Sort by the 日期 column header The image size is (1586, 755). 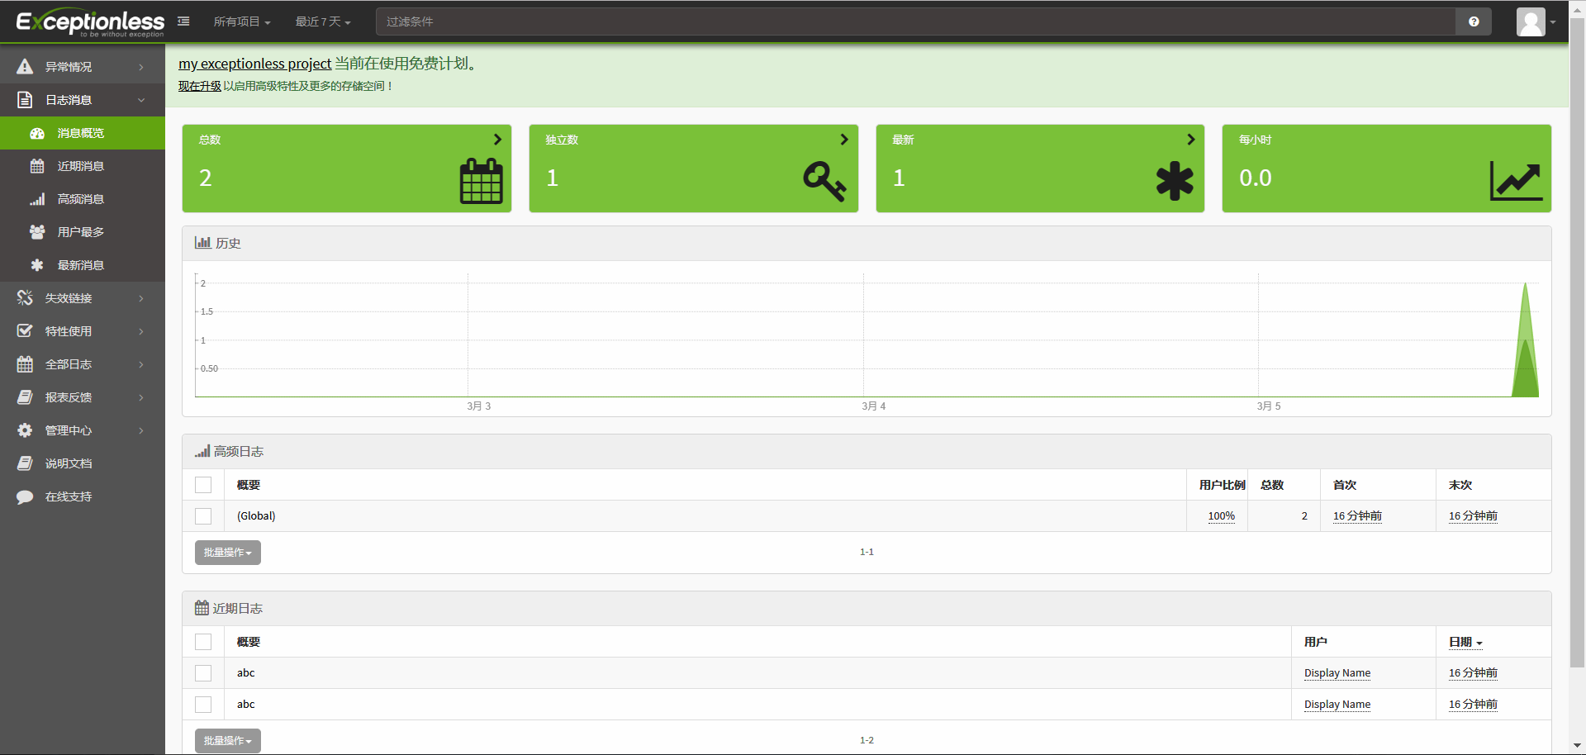1466,642
